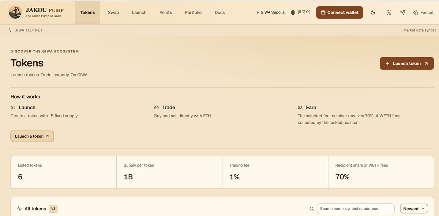Click the 'Supply per token' stat card

[x=169, y=172]
